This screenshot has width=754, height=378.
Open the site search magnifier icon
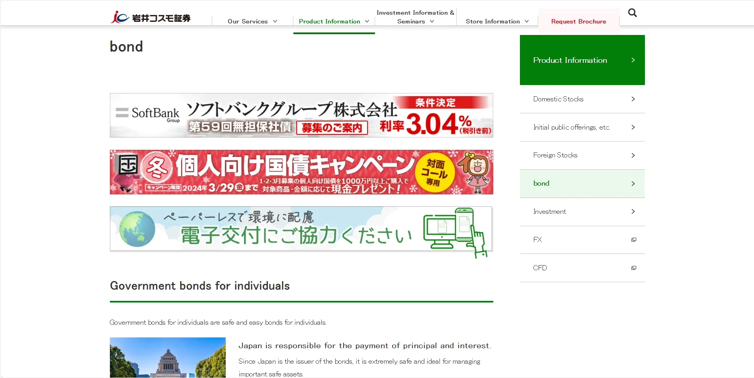(632, 13)
